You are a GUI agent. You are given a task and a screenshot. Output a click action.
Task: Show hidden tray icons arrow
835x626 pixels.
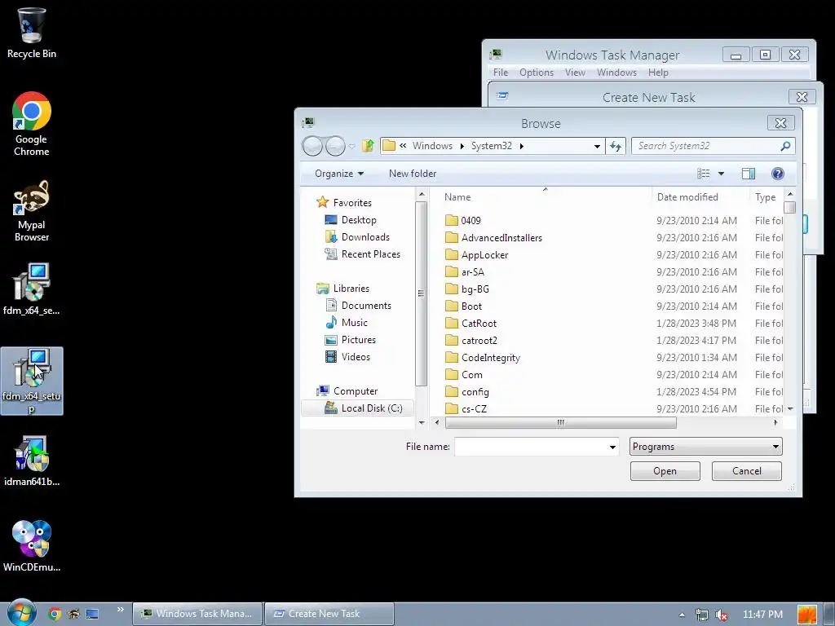(x=682, y=615)
